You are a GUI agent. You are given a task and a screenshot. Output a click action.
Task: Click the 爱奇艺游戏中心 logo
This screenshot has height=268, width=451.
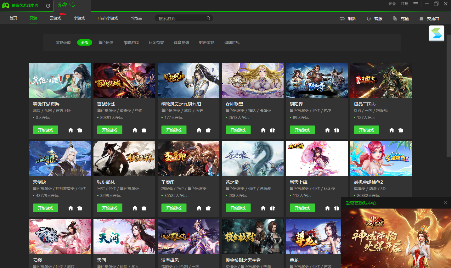tap(20, 5)
